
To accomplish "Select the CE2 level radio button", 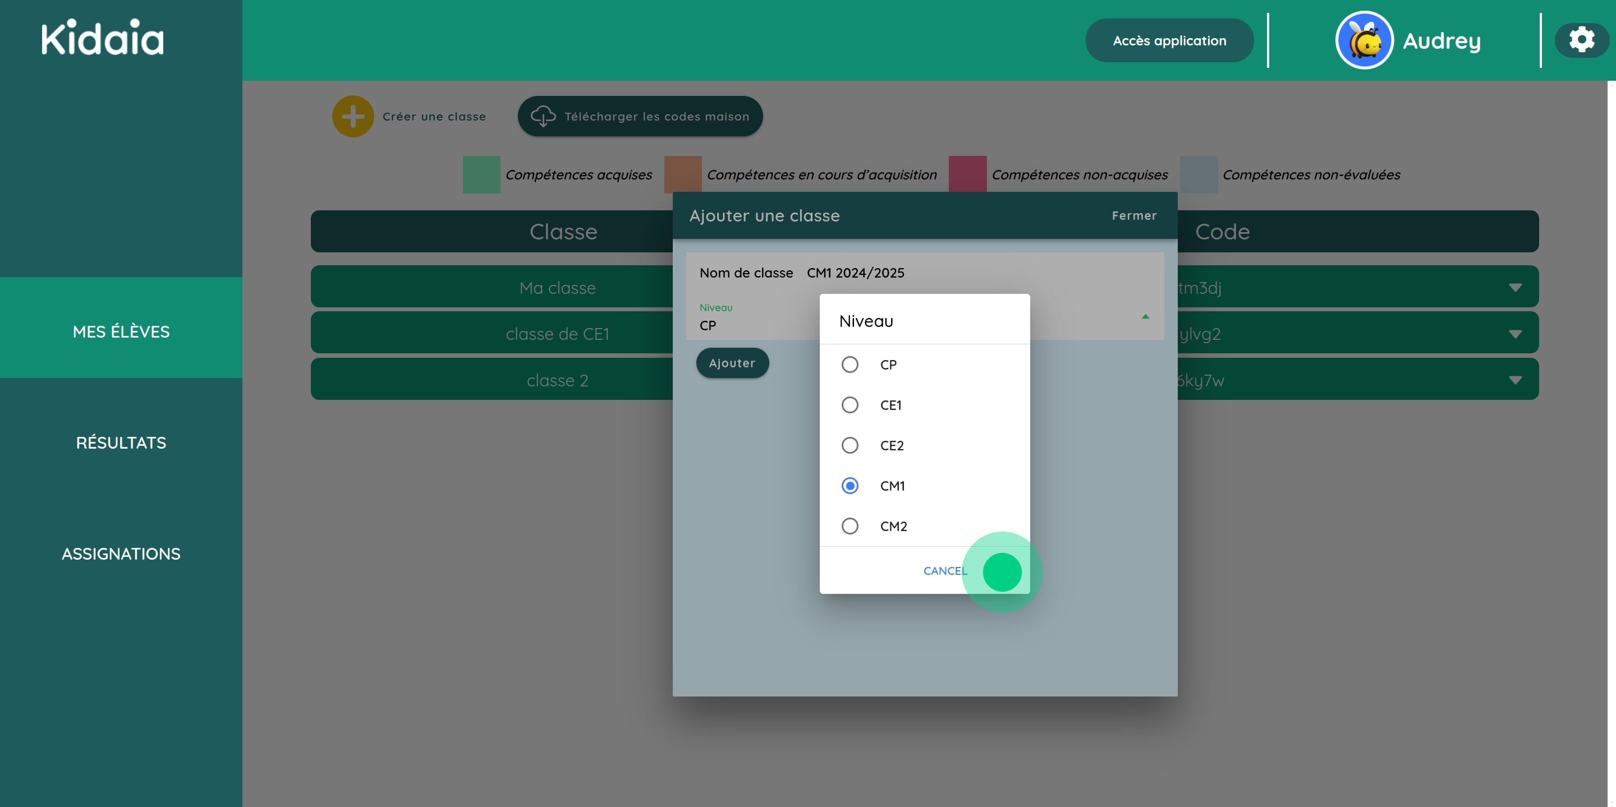I will (850, 445).
